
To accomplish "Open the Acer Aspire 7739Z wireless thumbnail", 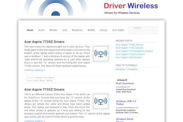I will pos(101,54).
